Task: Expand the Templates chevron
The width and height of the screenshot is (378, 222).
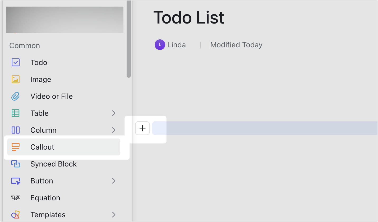Action: tap(114, 215)
